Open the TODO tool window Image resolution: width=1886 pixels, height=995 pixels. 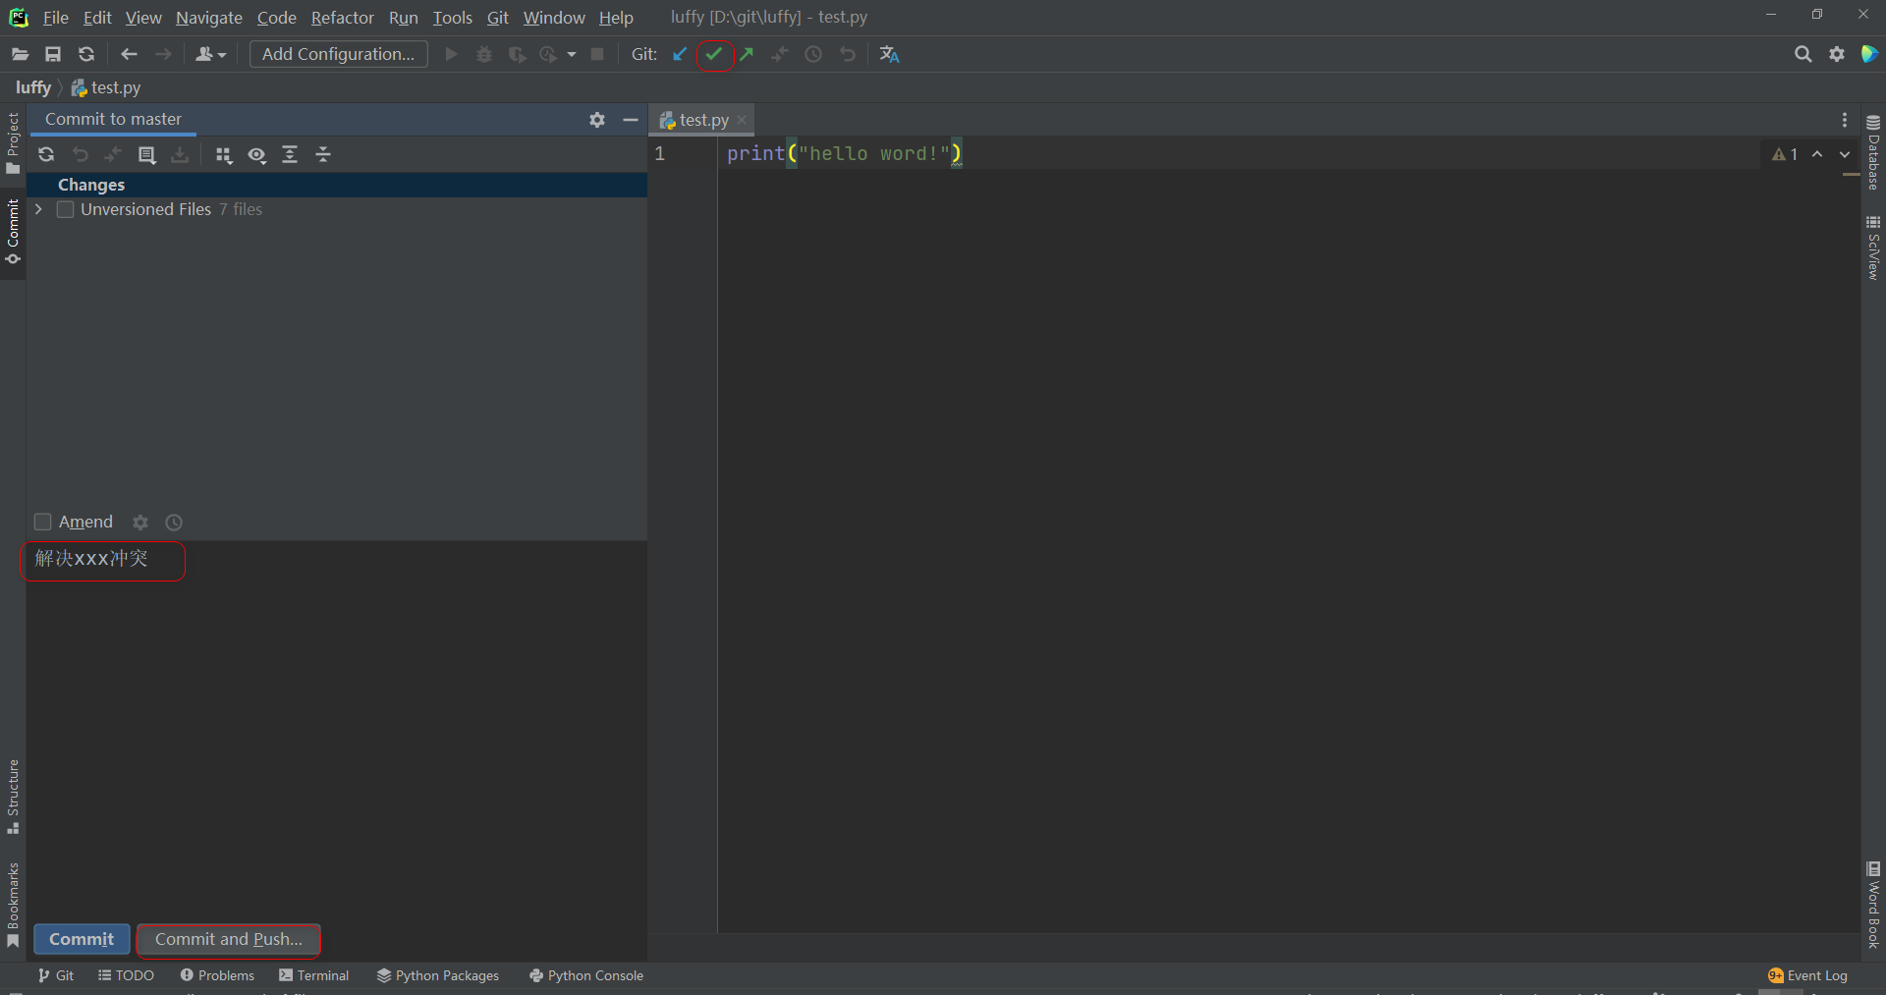pyautogui.click(x=127, y=975)
